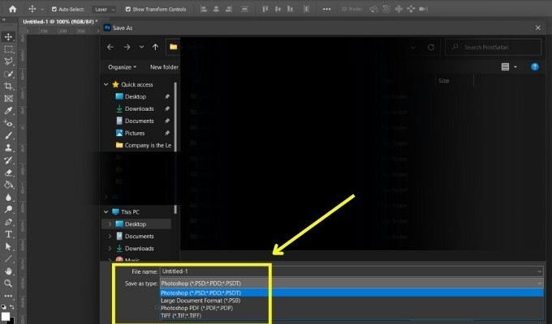
Task: Select the Spot Healing Brush tool
Action: coord(8,123)
